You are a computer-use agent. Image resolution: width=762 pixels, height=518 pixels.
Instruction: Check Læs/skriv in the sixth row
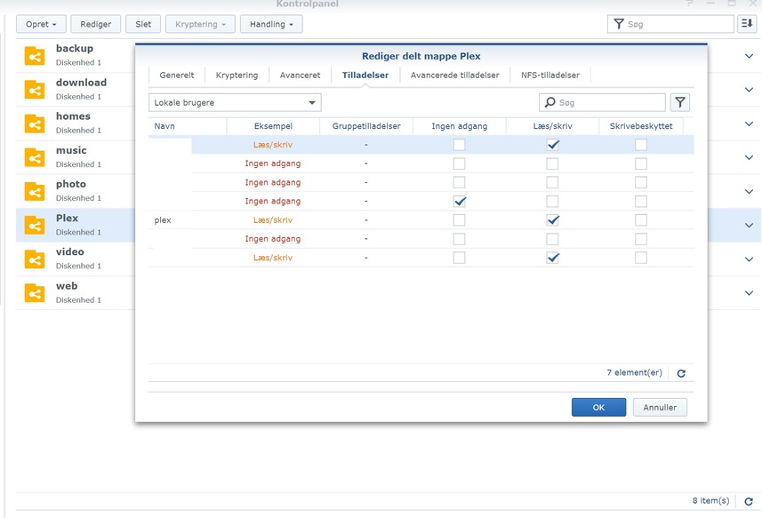tap(552, 239)
